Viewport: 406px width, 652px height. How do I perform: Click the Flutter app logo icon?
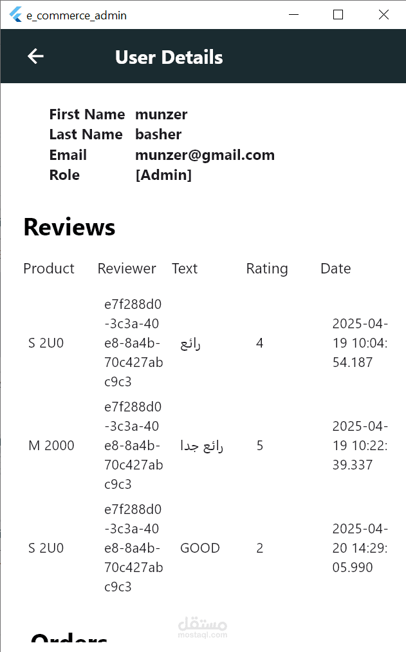pos(15,15)
